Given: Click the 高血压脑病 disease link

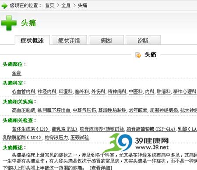Looking at the screenshot, I should [24, 110].
